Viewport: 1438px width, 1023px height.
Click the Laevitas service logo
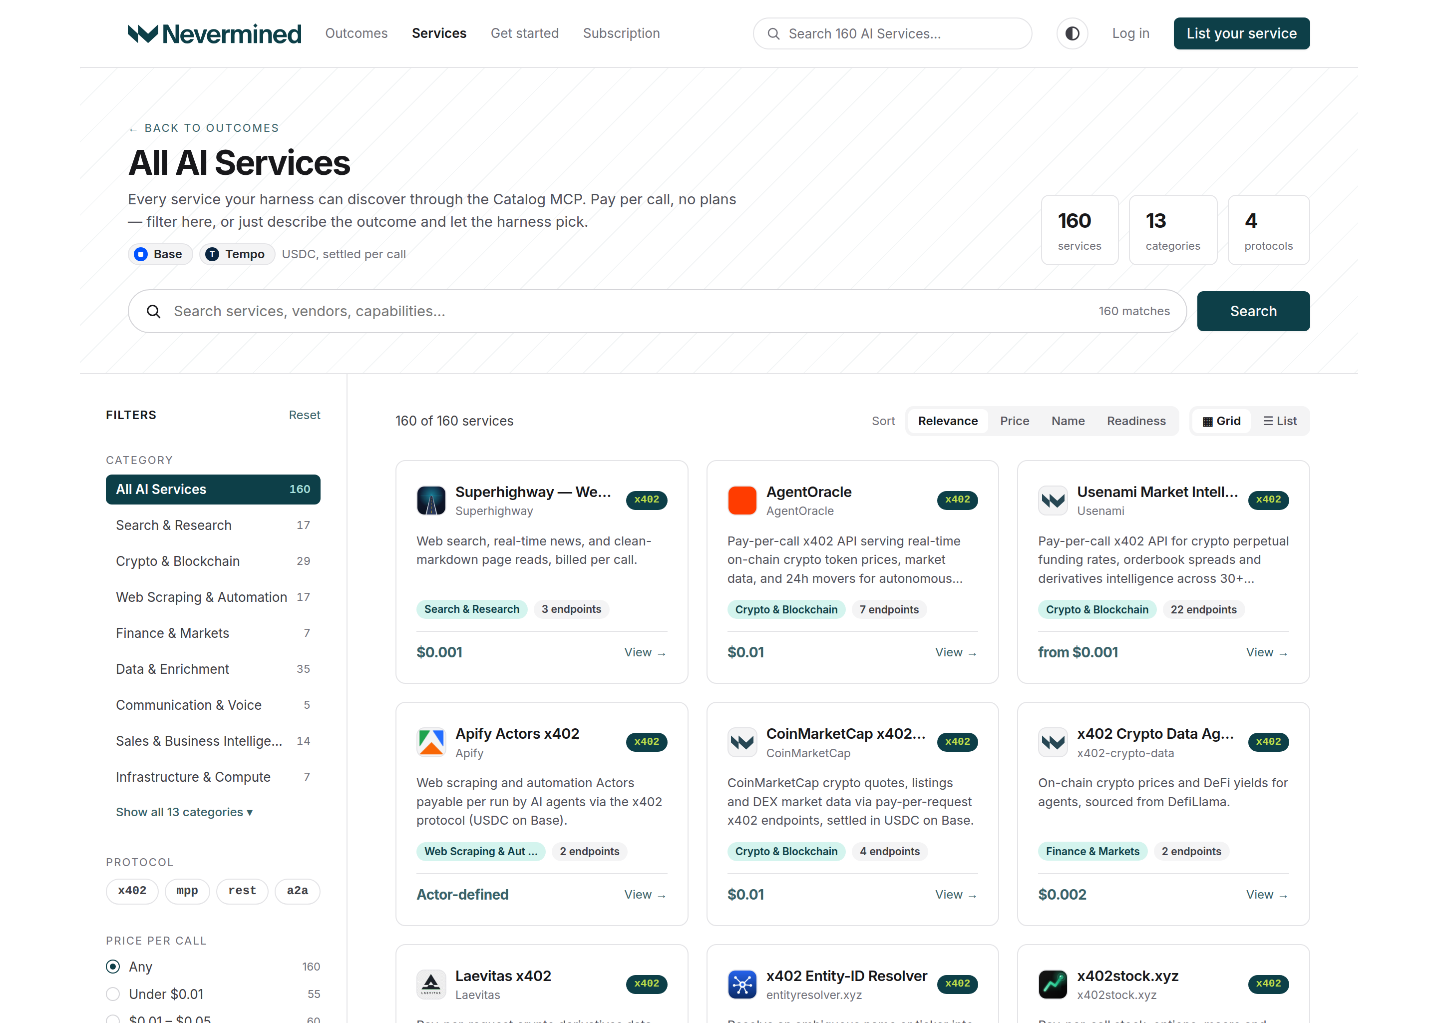click(x=431, y=984)
